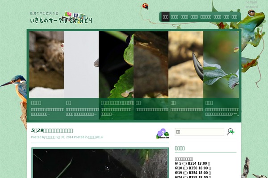Click the author name link after Posted by
The width and height of the screenshot is (268, 178).
51,137
